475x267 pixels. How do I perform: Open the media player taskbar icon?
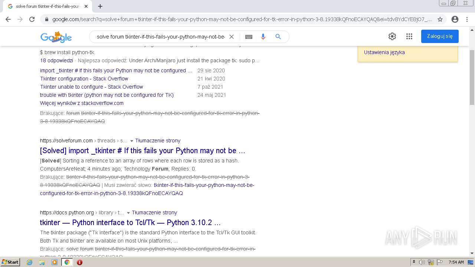point(55,262)
